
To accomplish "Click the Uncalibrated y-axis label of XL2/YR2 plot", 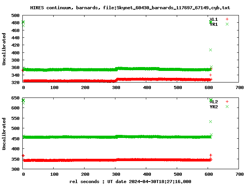I will [x=4, y=134].
